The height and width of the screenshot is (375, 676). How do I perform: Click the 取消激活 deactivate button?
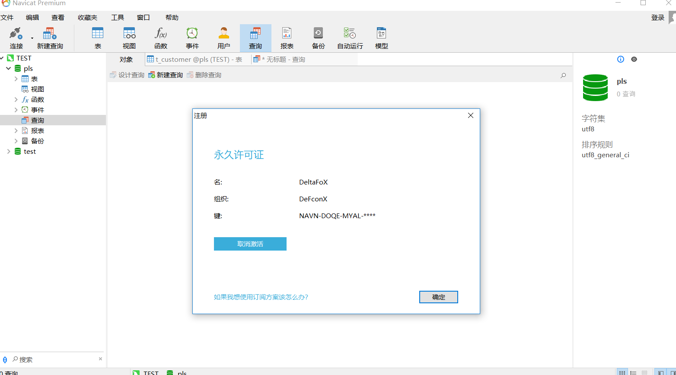250,244
